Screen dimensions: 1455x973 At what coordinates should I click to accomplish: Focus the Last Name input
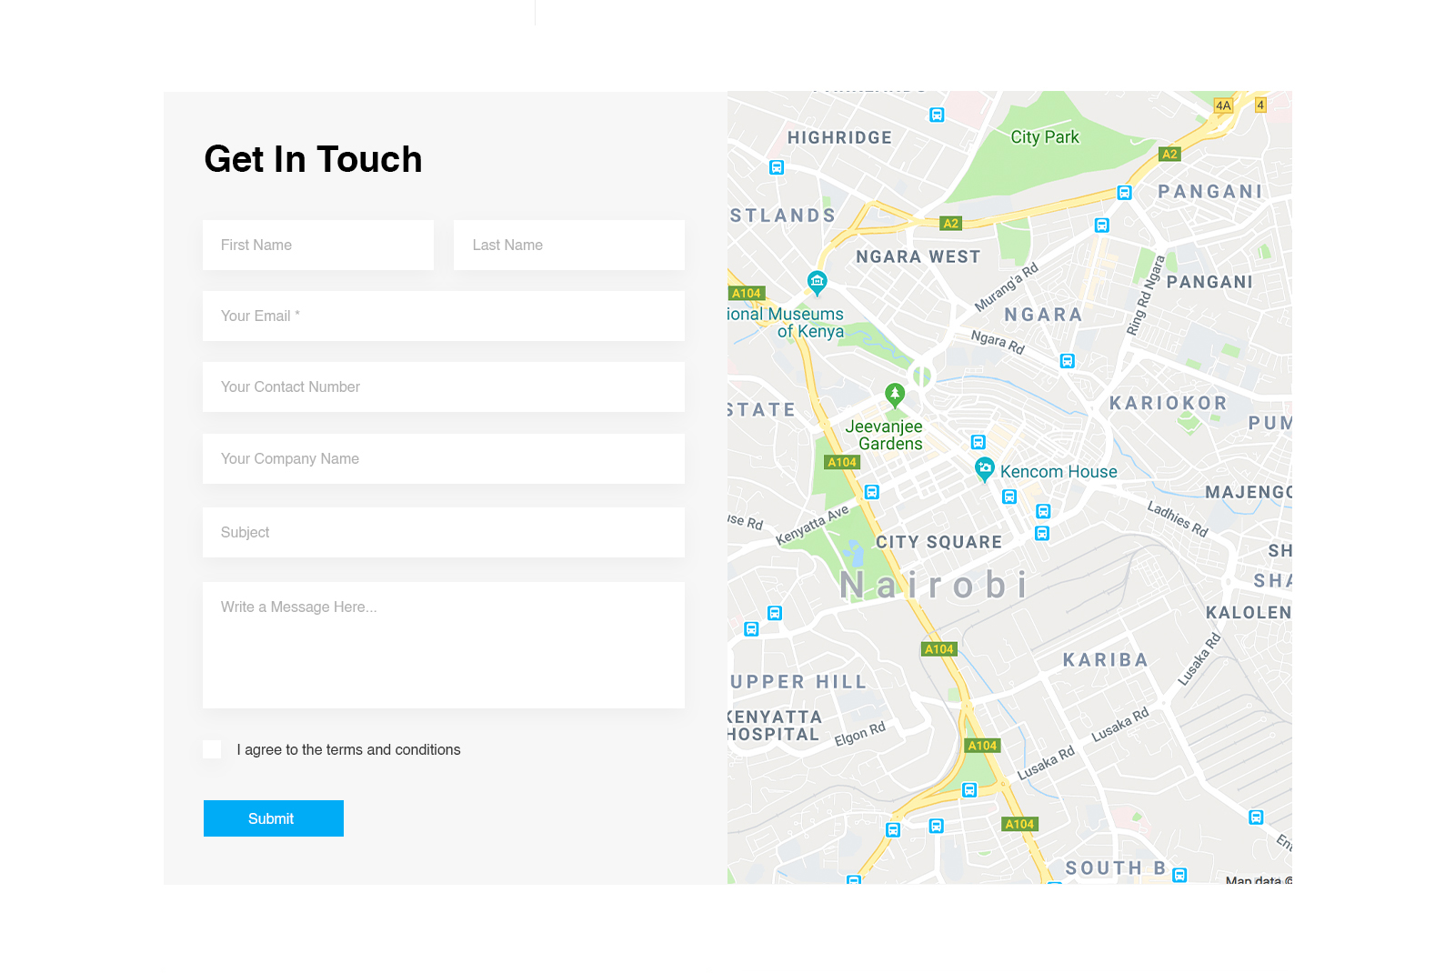[x=569, y=245]
